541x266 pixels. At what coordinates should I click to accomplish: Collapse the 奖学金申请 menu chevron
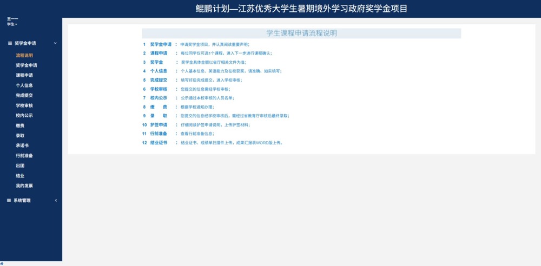pos(55,43)
